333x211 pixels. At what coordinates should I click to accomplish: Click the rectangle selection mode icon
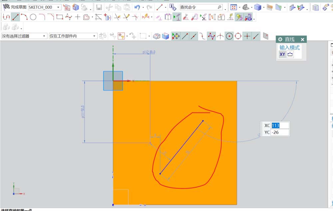coord(143,36)
